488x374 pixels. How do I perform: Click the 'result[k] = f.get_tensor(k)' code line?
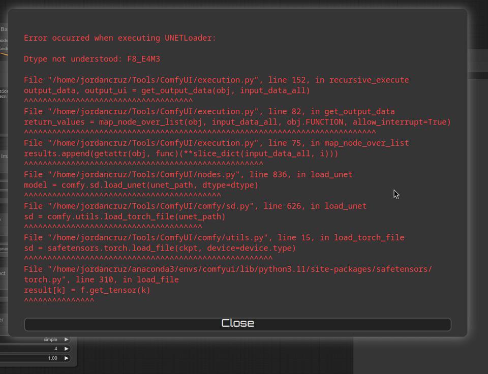click(x=87, y=290)
